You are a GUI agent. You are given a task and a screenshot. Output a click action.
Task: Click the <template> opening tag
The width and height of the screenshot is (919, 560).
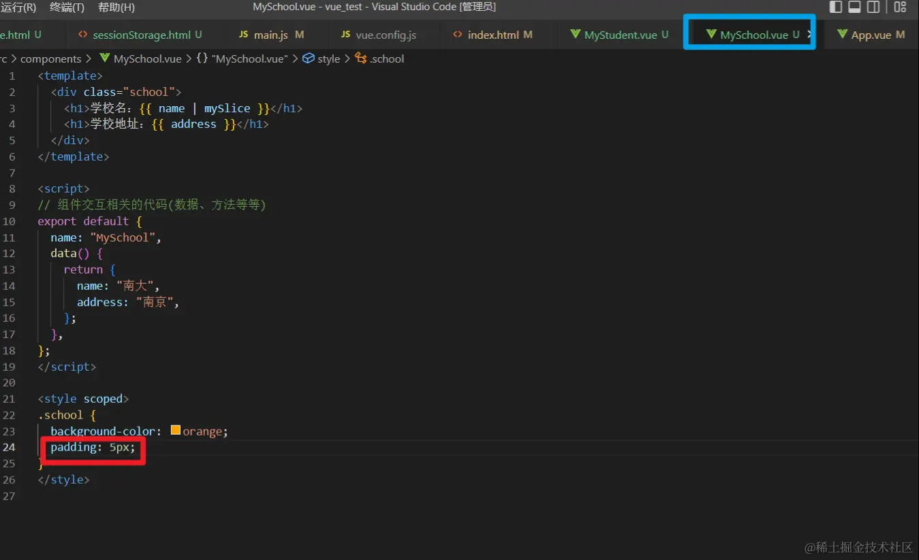click(70, 76)
